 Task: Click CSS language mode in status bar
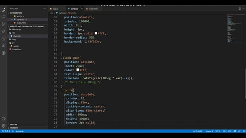230,131
